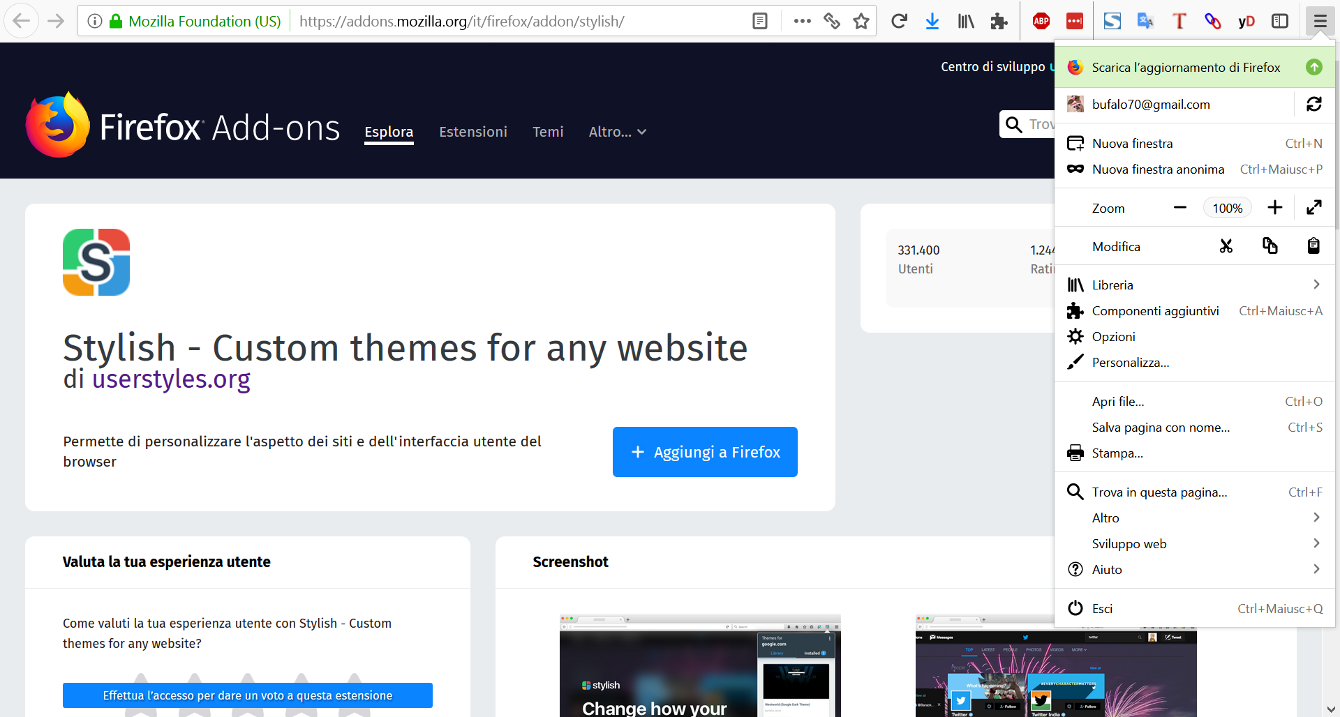Switch to the Estensioni tab

click(x=473, y=132)
